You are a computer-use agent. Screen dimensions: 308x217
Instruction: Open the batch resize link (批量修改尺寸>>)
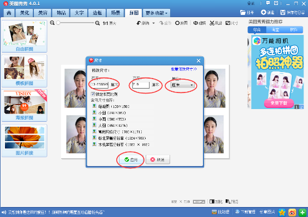point(184,69)
